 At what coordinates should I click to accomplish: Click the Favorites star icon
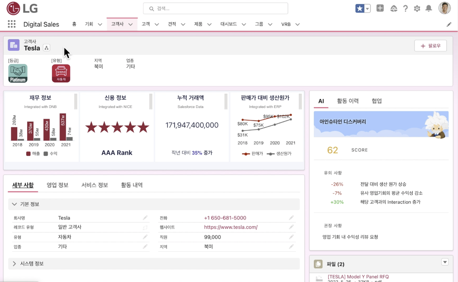(360, 8)
